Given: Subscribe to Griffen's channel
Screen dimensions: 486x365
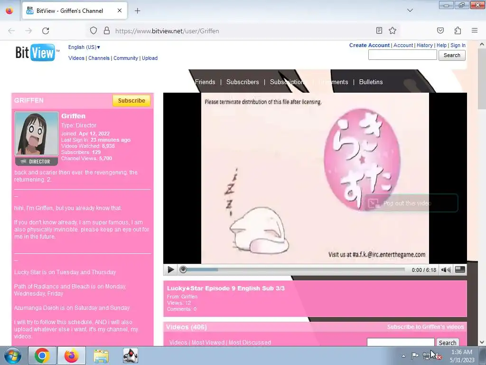Looking at the screenshot, I should click(x=131, y=101).
